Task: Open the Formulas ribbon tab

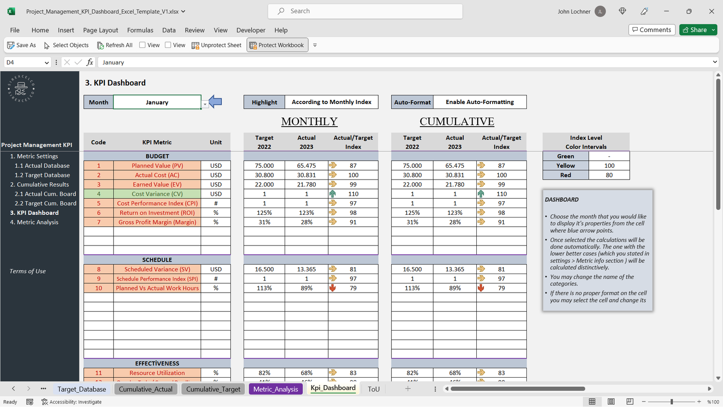Action: click(x=140, y=30)
